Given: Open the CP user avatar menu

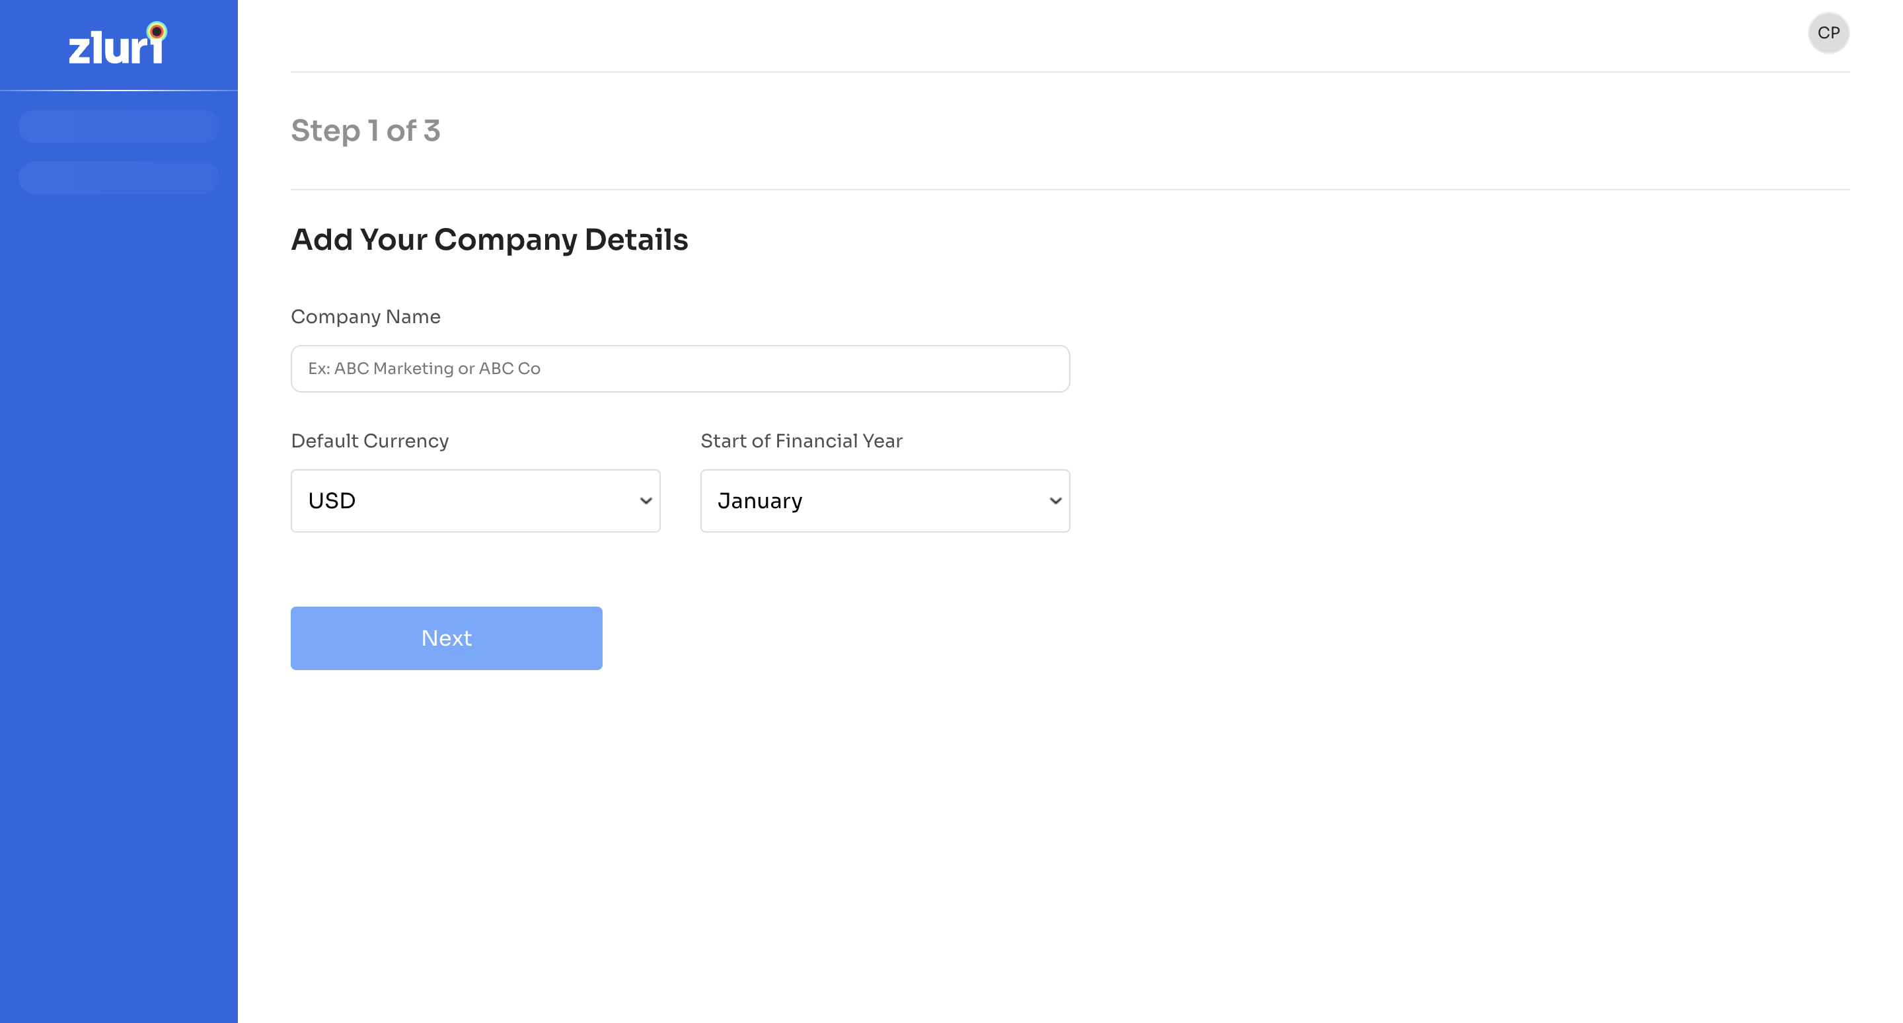Looking at the screenshot, I should point(1828,32).
